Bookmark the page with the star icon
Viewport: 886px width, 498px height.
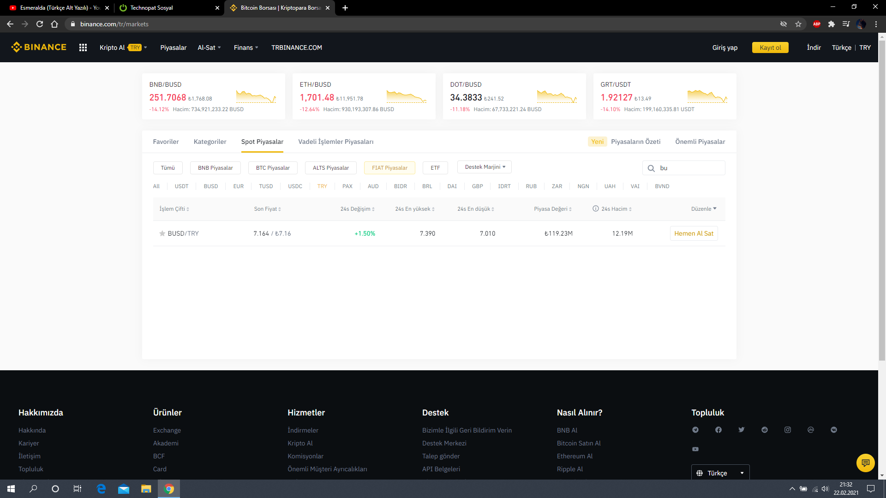click(x=798, y=24)
